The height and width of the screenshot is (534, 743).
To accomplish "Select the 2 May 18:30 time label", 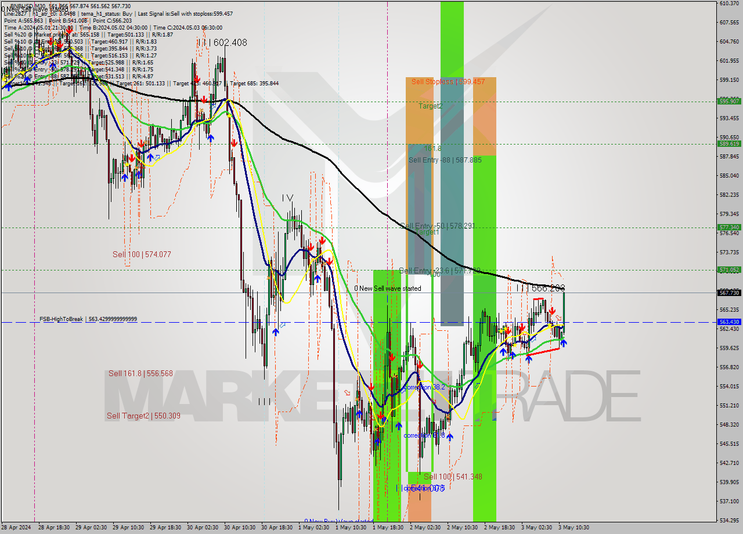I will point(500,528).
